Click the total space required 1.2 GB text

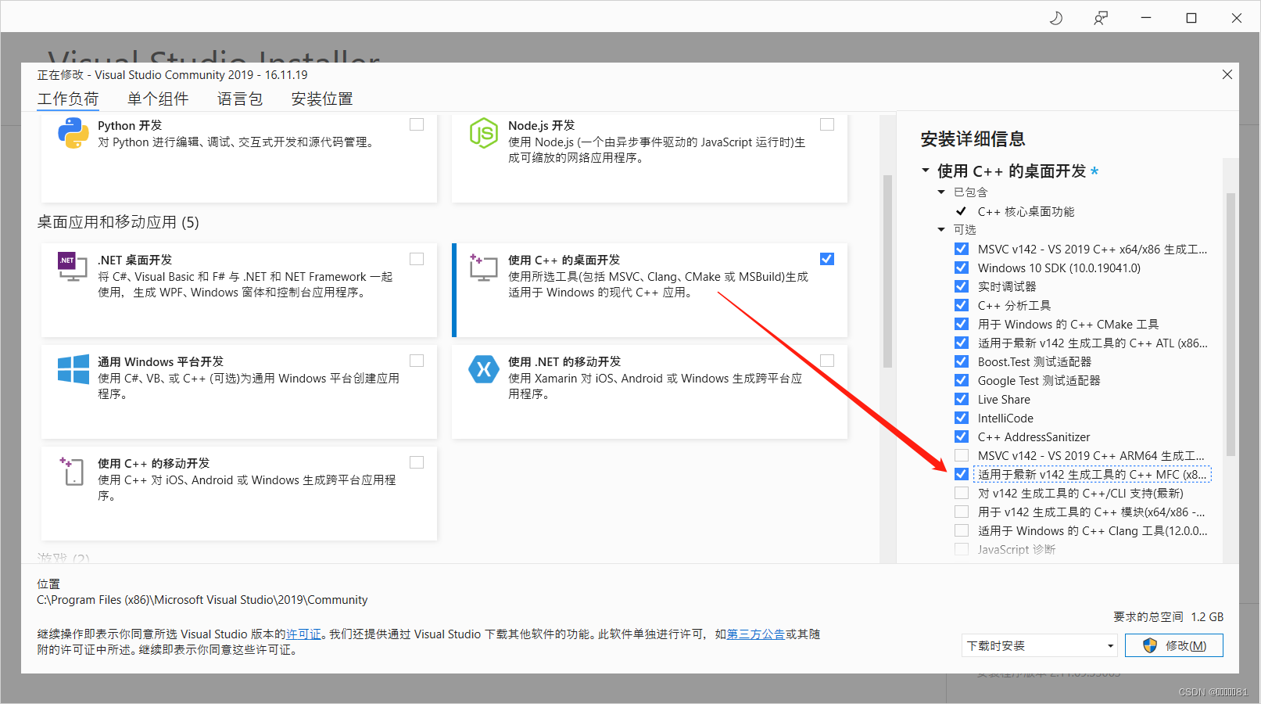[x=1168, y=616]
